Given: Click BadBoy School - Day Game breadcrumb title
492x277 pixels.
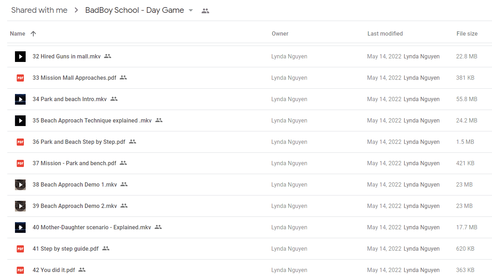Looking at the screenshot, I should [135, 10].
